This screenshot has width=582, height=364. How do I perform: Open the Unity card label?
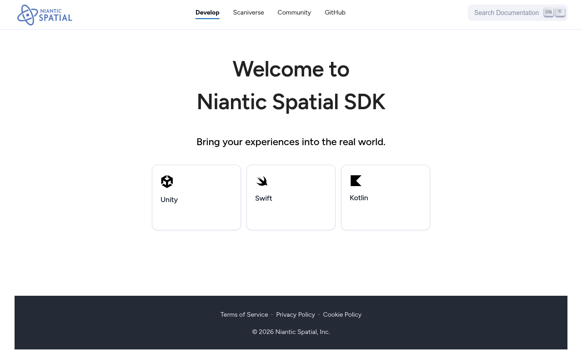point(169,200)
